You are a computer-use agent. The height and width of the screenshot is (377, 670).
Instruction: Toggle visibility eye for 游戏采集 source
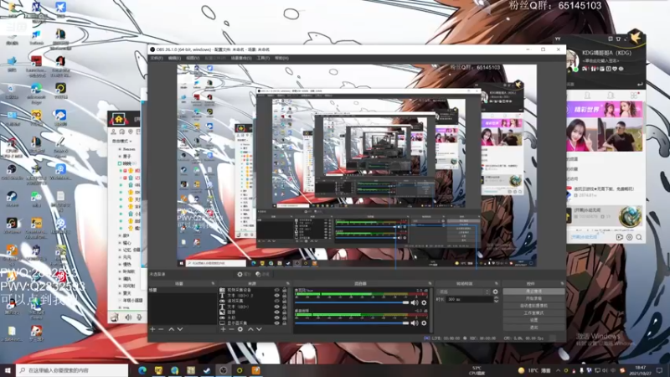click(277, 302)
